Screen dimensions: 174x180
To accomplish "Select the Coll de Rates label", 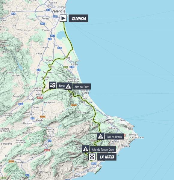I will 114,137.
